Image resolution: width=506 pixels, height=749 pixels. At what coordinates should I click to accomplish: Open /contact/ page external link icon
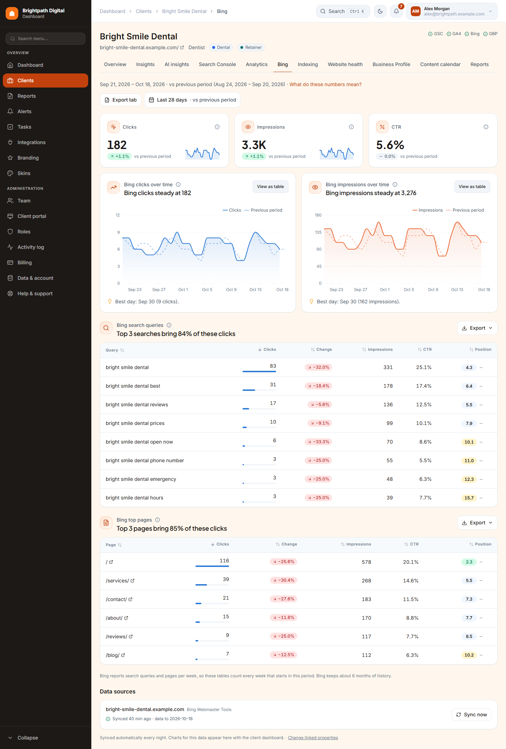tap(130, 599)
